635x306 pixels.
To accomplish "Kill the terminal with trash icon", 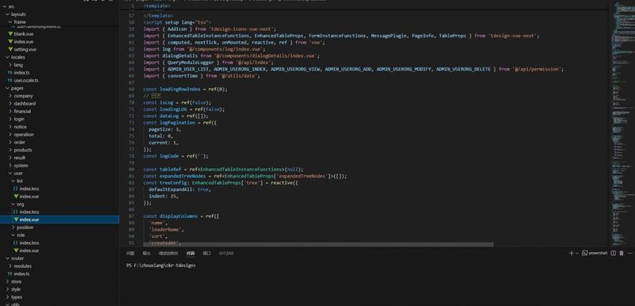I will (x=622, y=253).
